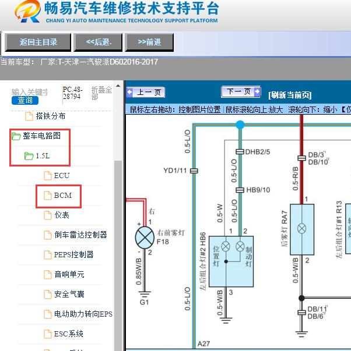Viewport: 351px width, 351px height.
Task: Click the blue junction dot on top wire
Action: [x=240, y=125]
